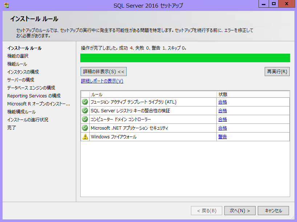Viewport: 297px width, 222px height.
Task: Click the green progress bar
Action: (x=185, y=58)
